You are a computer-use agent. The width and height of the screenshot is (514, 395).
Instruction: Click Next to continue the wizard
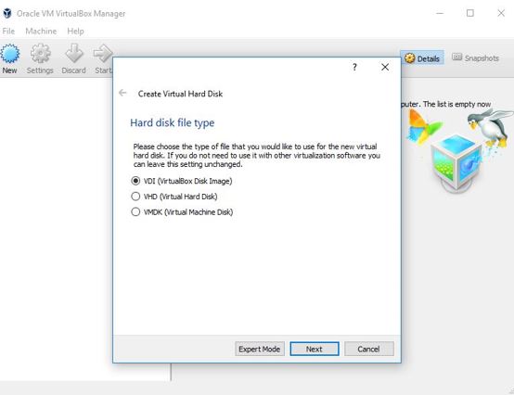pos(315,349)
